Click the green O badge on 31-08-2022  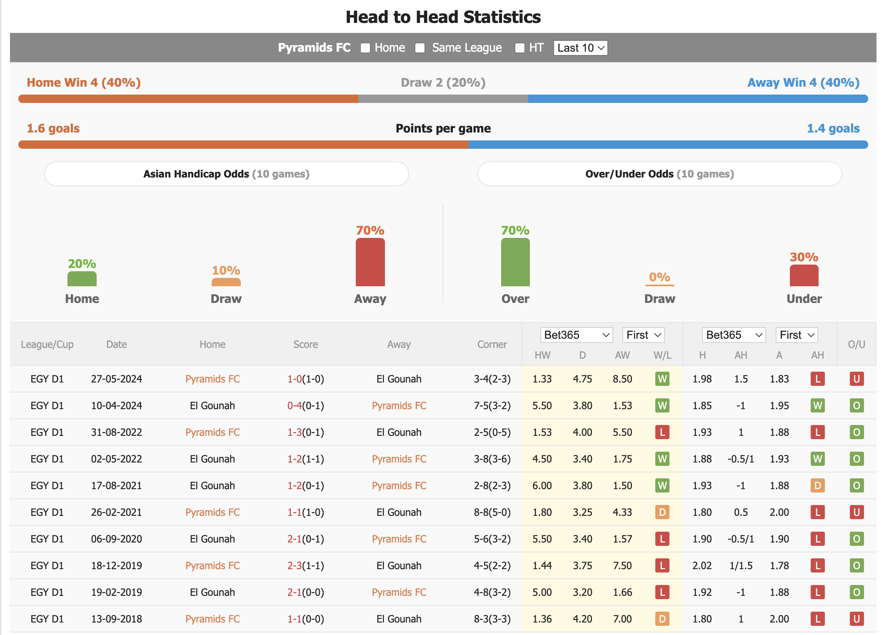click(x=857, y=432)
